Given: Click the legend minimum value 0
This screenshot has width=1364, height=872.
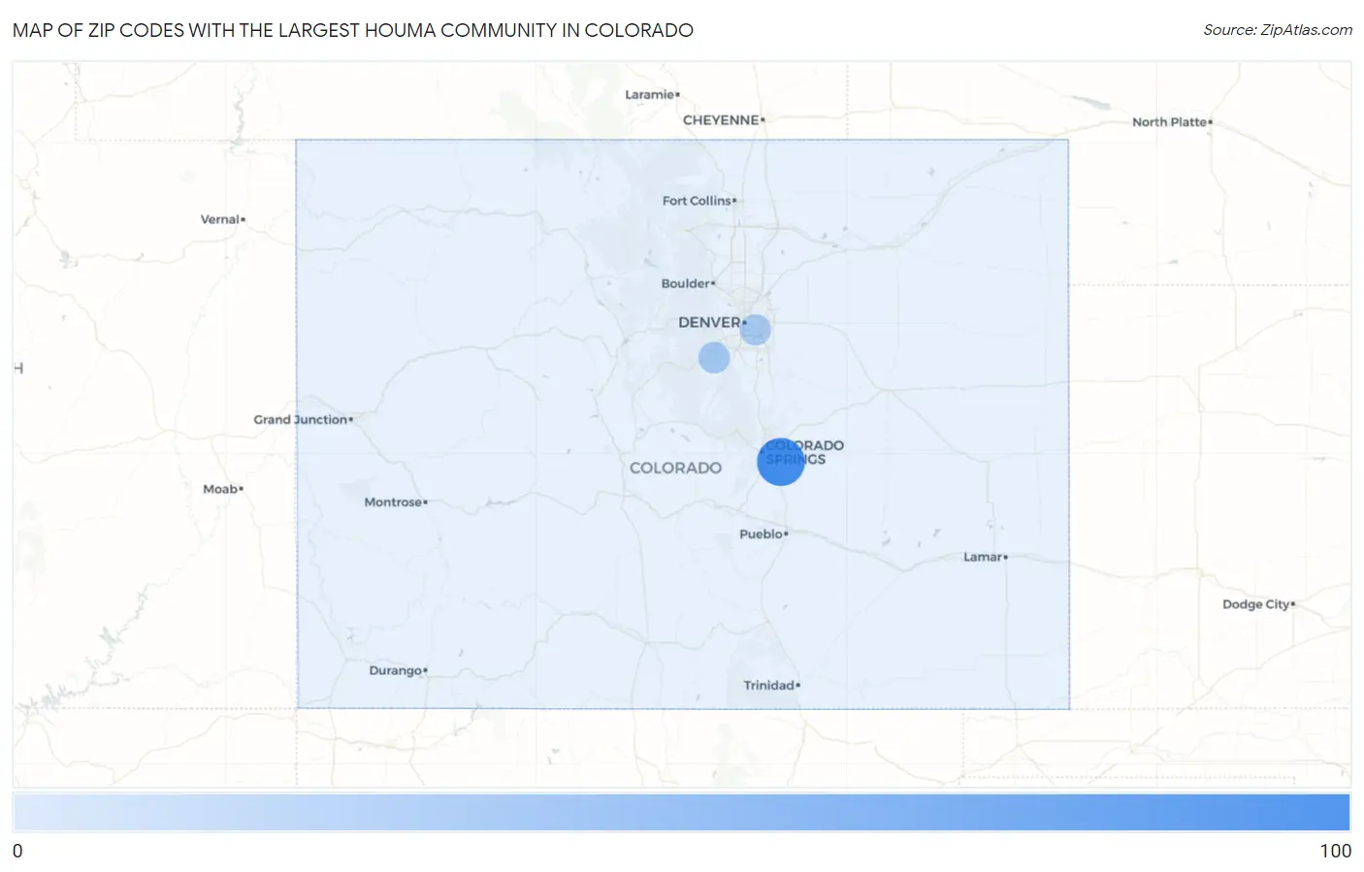Looking at the screenshot, I should click(x=17, y=851).
